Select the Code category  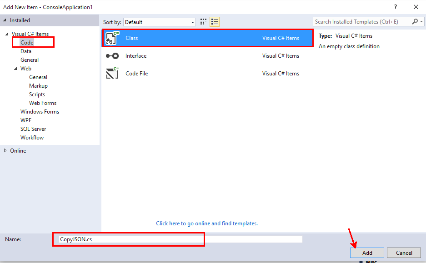(27, 43)
